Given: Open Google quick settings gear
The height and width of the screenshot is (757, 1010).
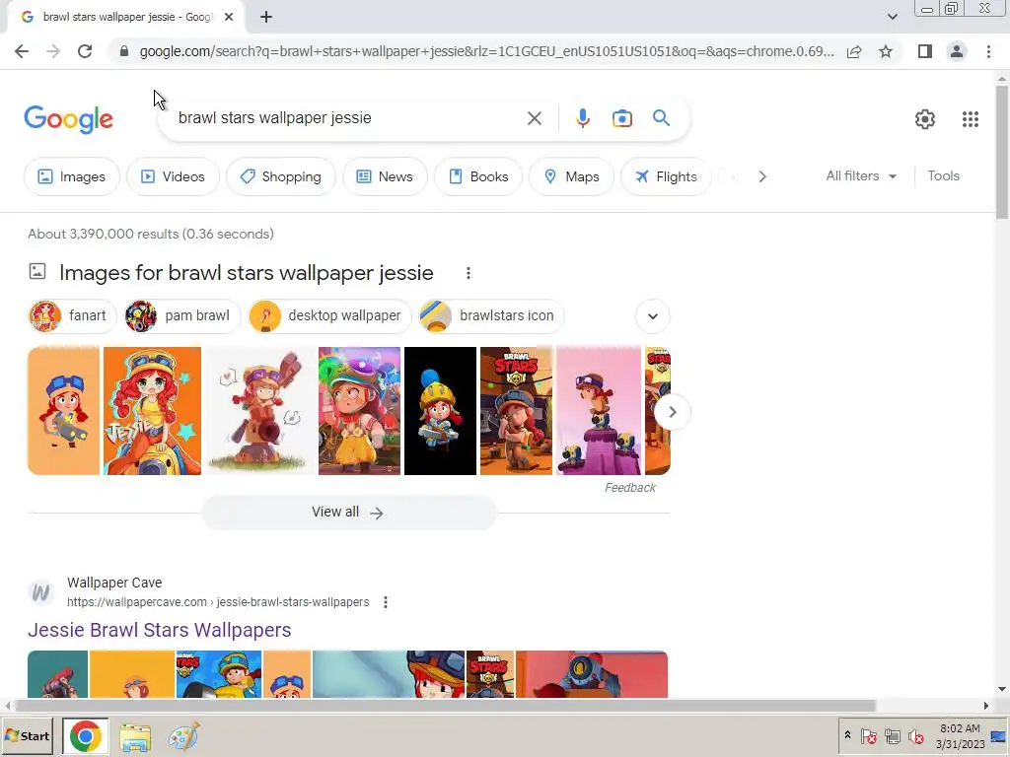Looking at the screenshot, I should pos(925,119).
